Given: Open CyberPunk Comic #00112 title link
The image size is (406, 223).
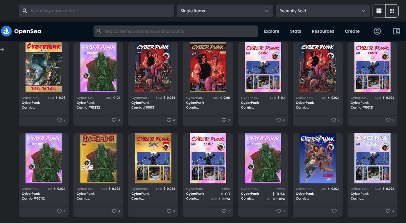Looking at the screenshot, I should 33,196.
